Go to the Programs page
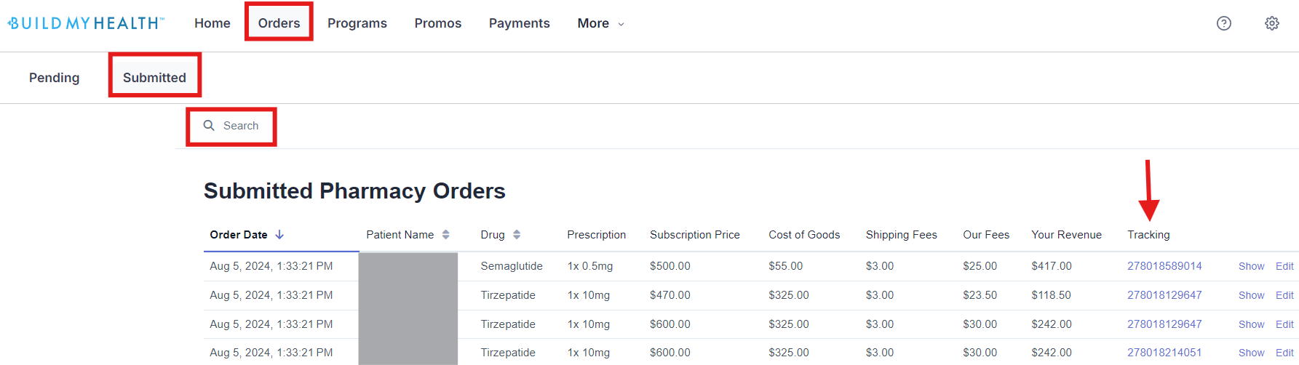The height and width of the screenshot is (365, 1299). (357, 23)
